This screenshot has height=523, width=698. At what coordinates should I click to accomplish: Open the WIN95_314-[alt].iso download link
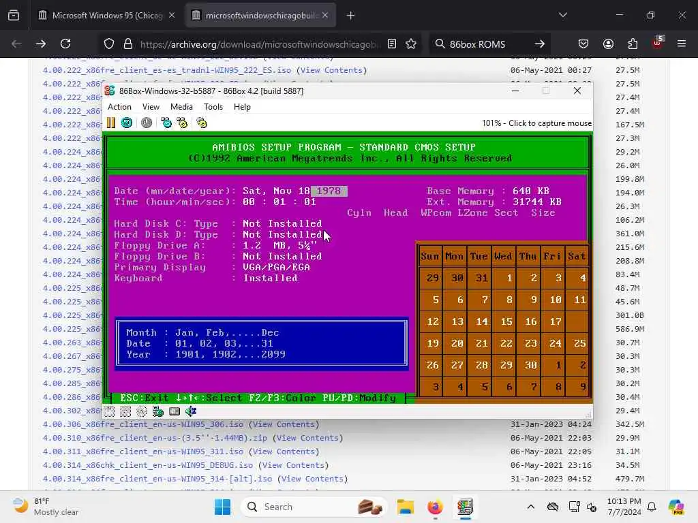click(x=157, y=479)
